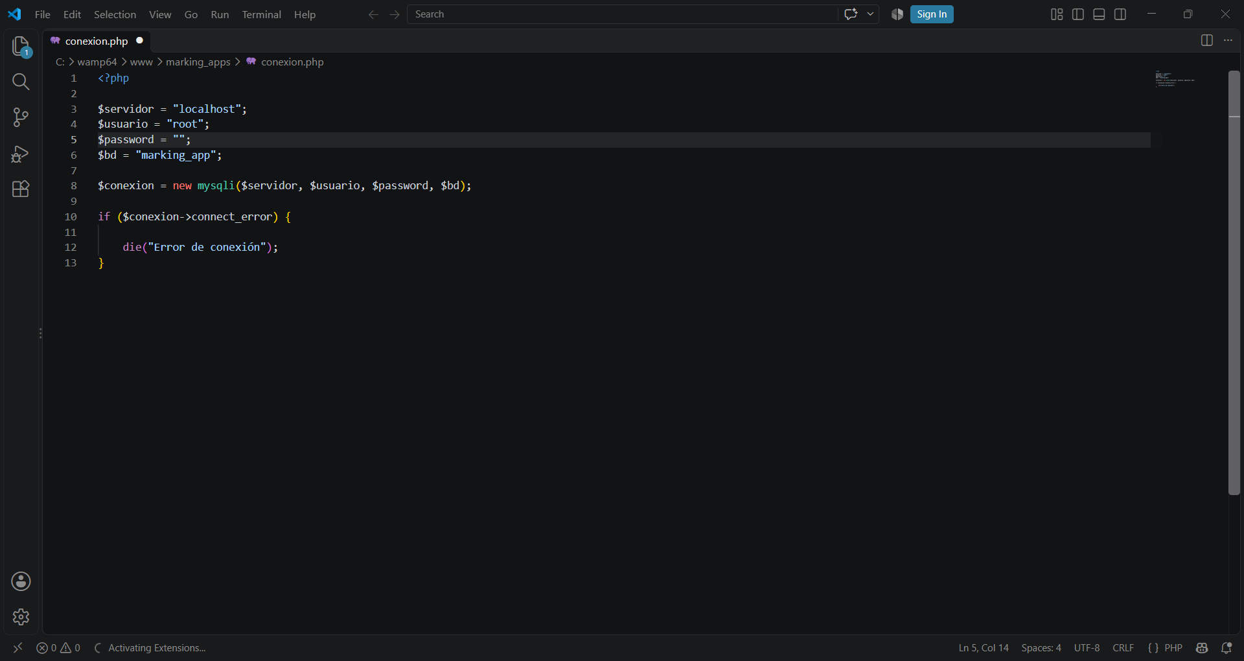Change file encoding UTF-8
The height and width of the screenshot is (661, 1244).
tap(1087, 647)
